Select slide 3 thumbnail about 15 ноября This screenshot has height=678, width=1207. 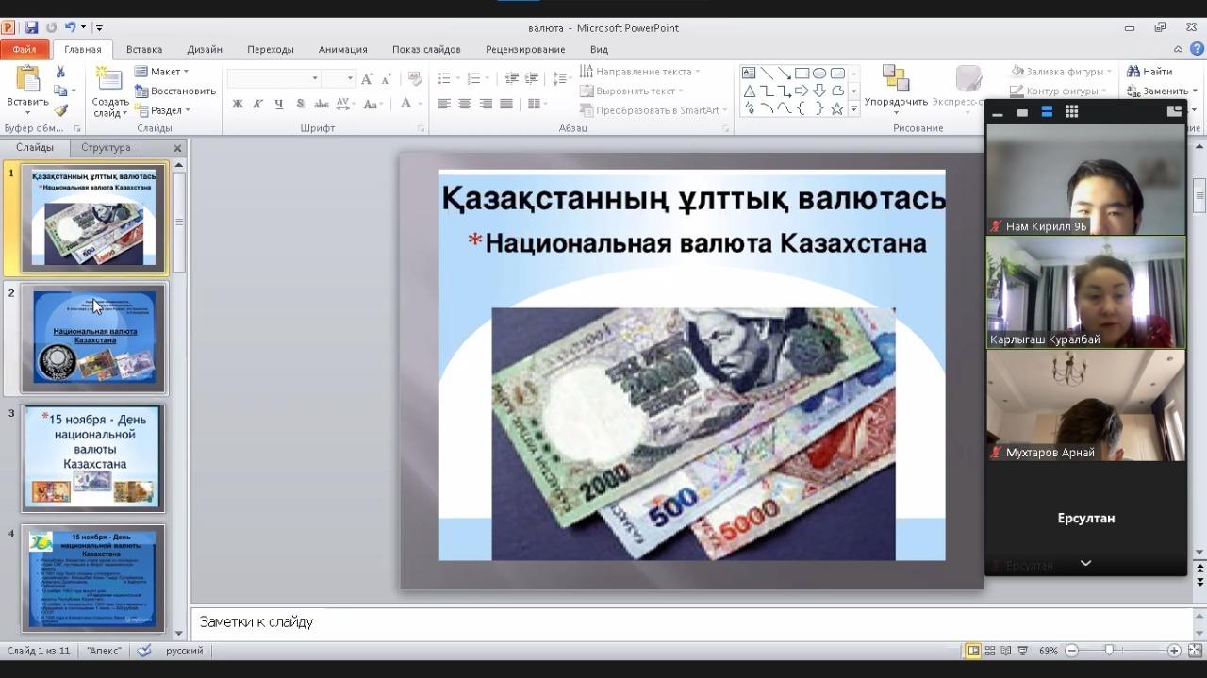point(93,458)
